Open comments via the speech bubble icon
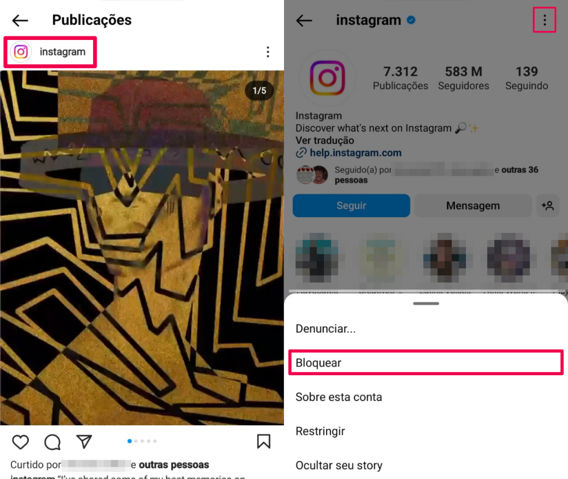568x479 pixels. [x=53, y=442]
